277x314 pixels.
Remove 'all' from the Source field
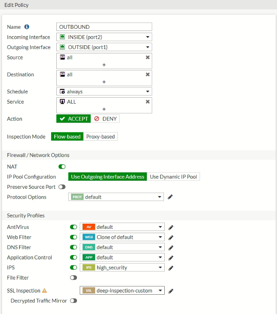click(148, 58)
